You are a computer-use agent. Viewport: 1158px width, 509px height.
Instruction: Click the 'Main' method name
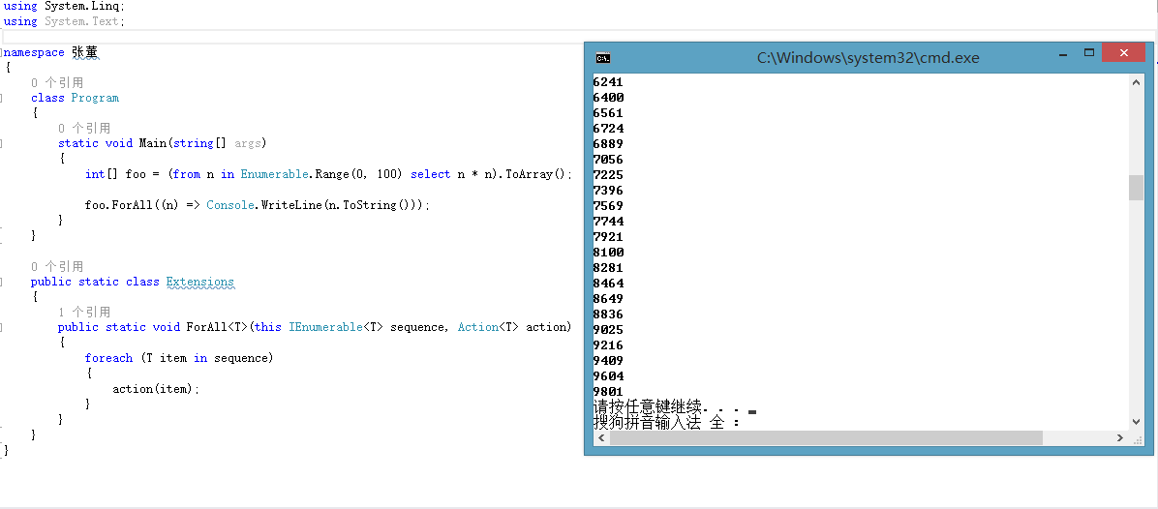tap(153, 143)
